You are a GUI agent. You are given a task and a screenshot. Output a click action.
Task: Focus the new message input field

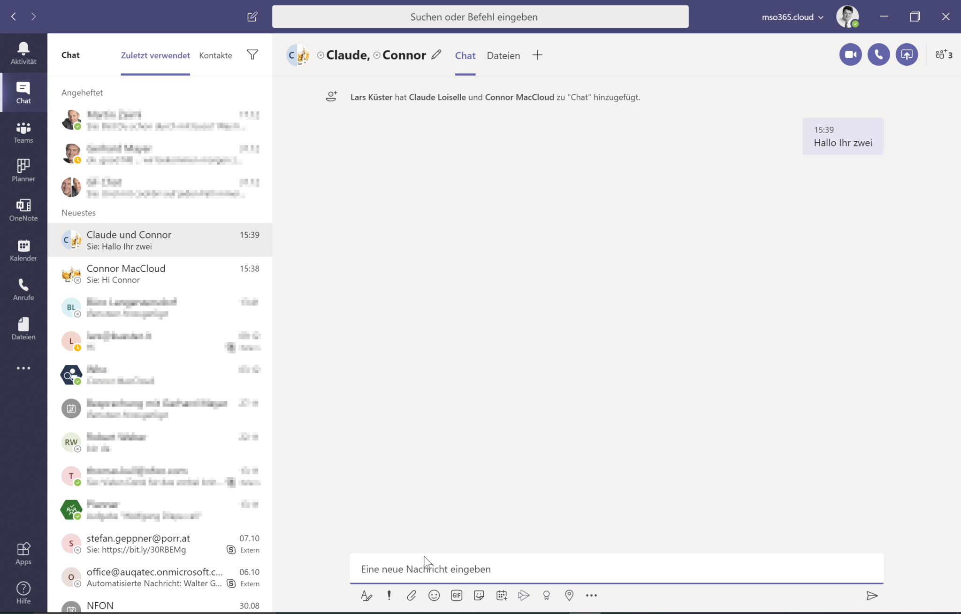pyautogui.click(x=617, y=569)
